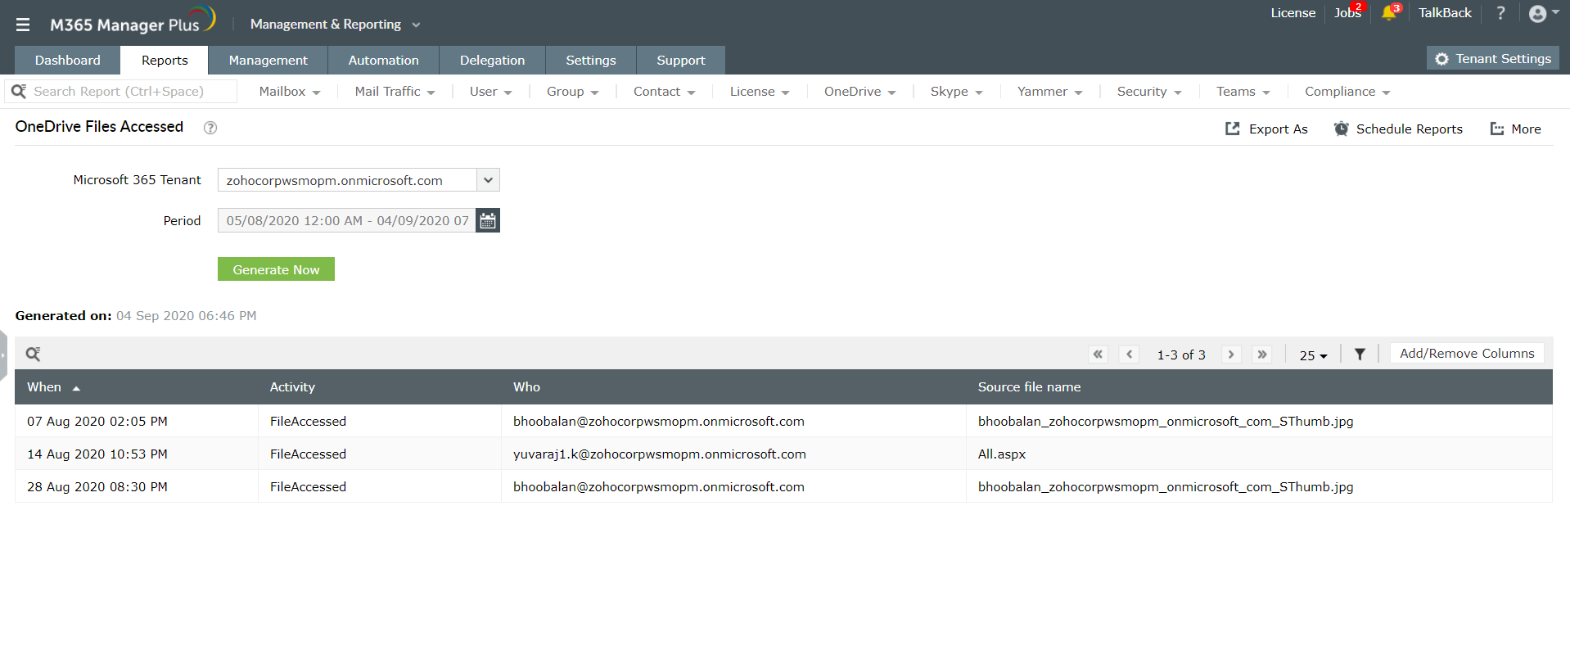1570x646 pixels.
Task: Open Schedule Reports
Action: tap(1398, 129)
